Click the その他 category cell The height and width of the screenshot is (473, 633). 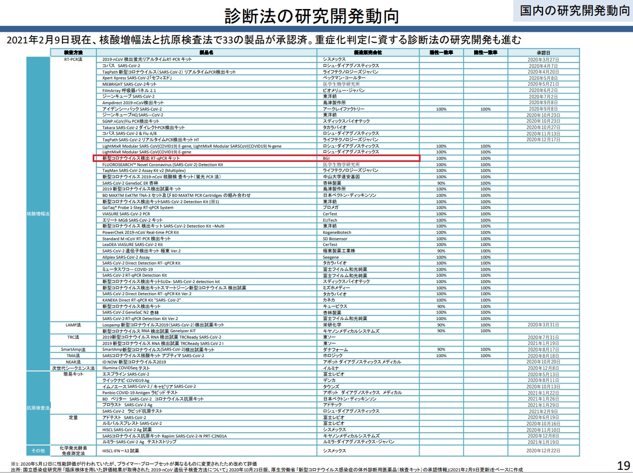[x=38, y=450]
